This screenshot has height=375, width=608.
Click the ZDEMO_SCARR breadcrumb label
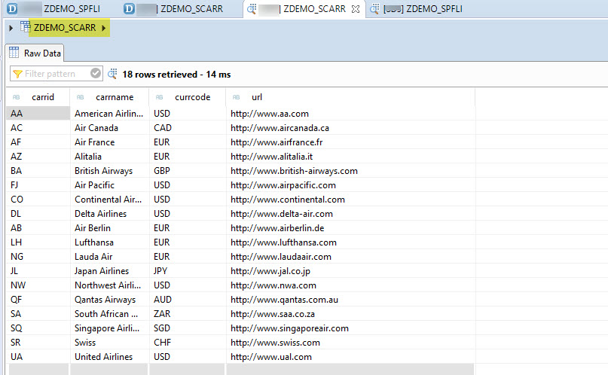(x=65, y=28)
